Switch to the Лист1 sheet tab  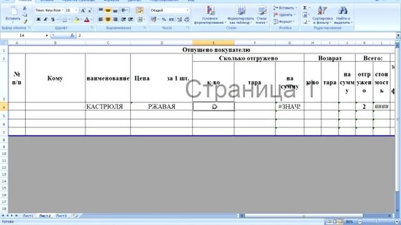click(x=28, y=216)
